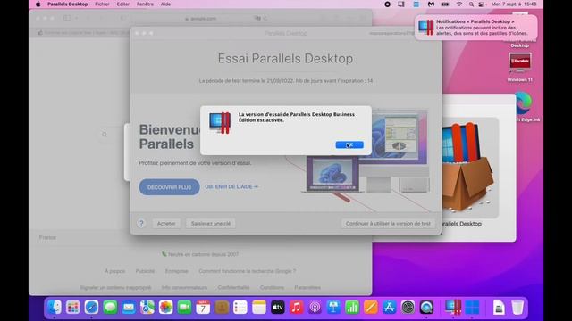Click the Acheter button
572x321 pixels.
click(x=166, y=224)
